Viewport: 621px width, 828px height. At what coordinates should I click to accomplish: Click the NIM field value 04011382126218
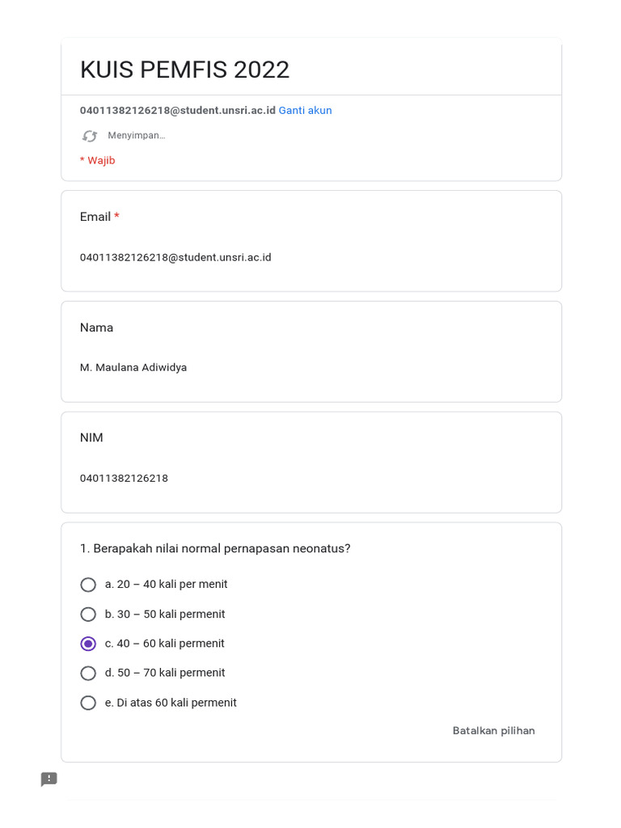124,479
